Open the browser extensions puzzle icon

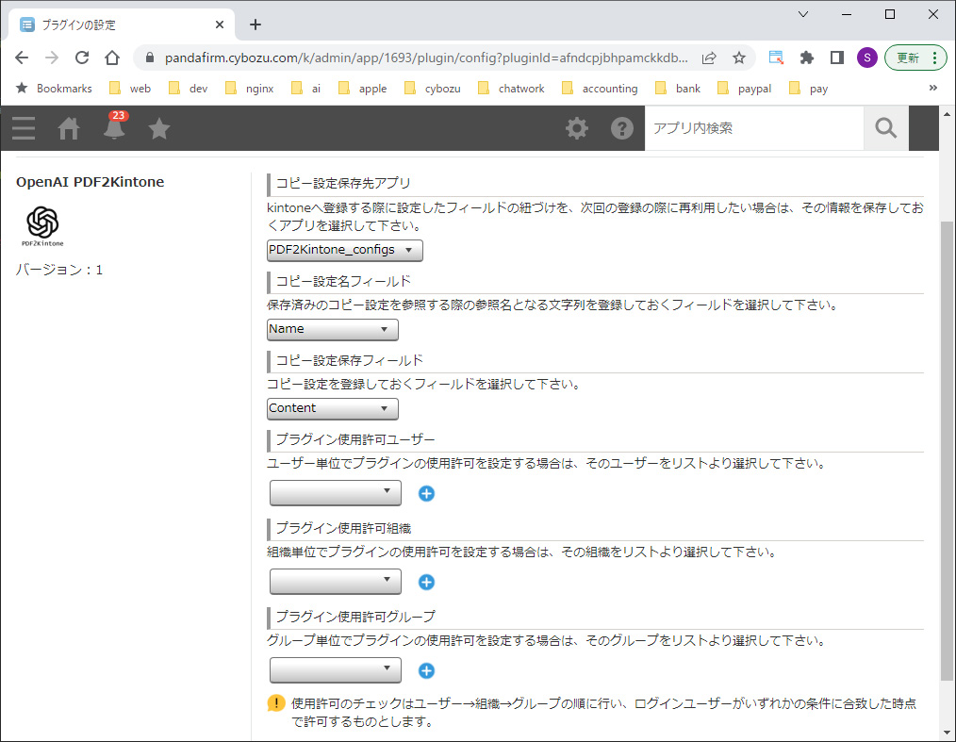point(807,58)
